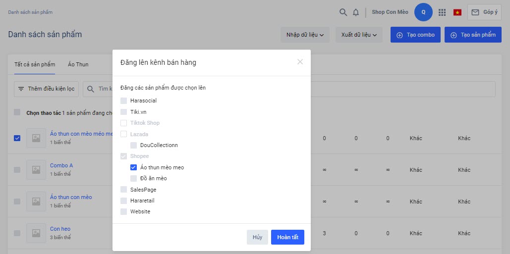Click the search magnifier icon in header
510x254 pixels.
coord(343,12)
